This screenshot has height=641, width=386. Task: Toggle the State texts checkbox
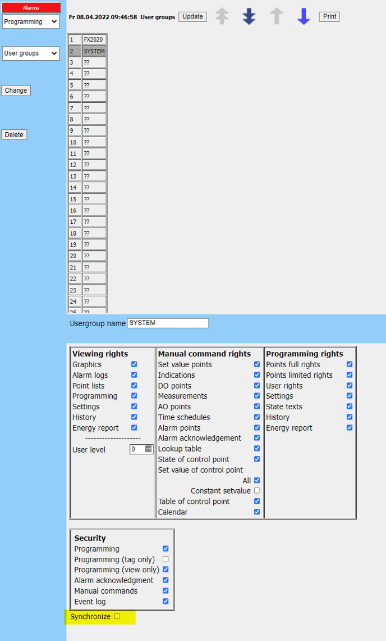point(350,406)
